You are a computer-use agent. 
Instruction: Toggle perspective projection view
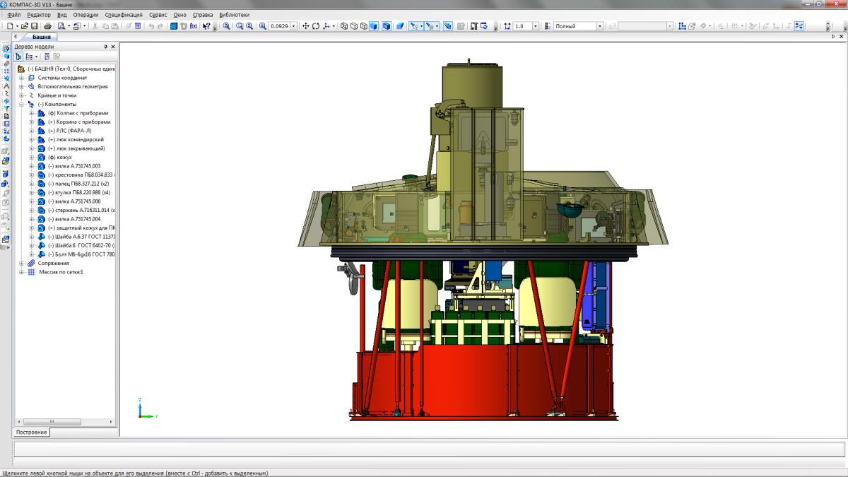[400, 26]
